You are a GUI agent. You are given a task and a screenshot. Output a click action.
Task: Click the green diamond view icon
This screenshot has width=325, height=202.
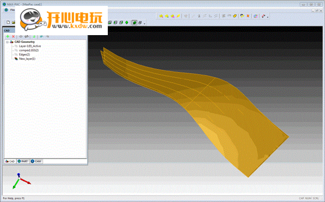[127, 22]
